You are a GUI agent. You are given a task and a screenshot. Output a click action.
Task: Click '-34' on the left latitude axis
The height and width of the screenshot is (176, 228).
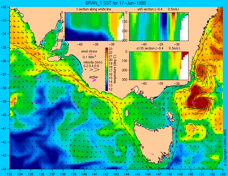pos(4,34)
